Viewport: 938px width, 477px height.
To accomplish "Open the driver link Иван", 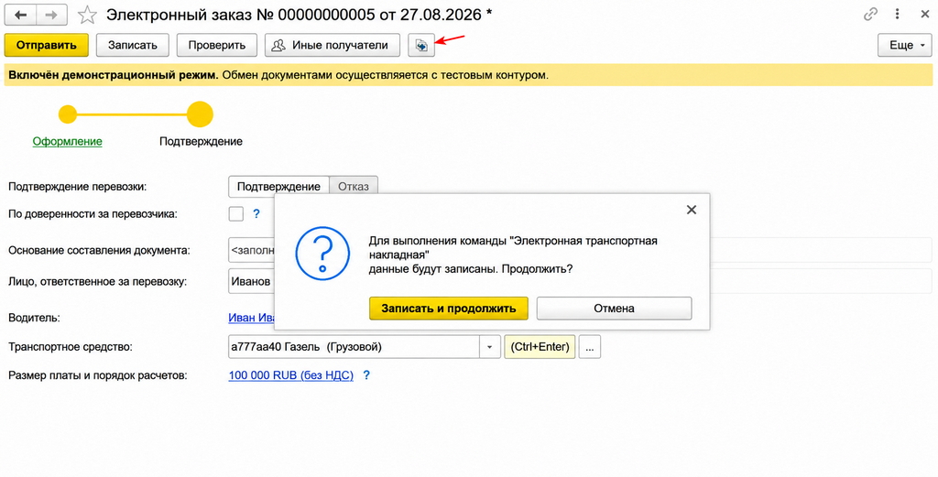I will coord(251,318).
